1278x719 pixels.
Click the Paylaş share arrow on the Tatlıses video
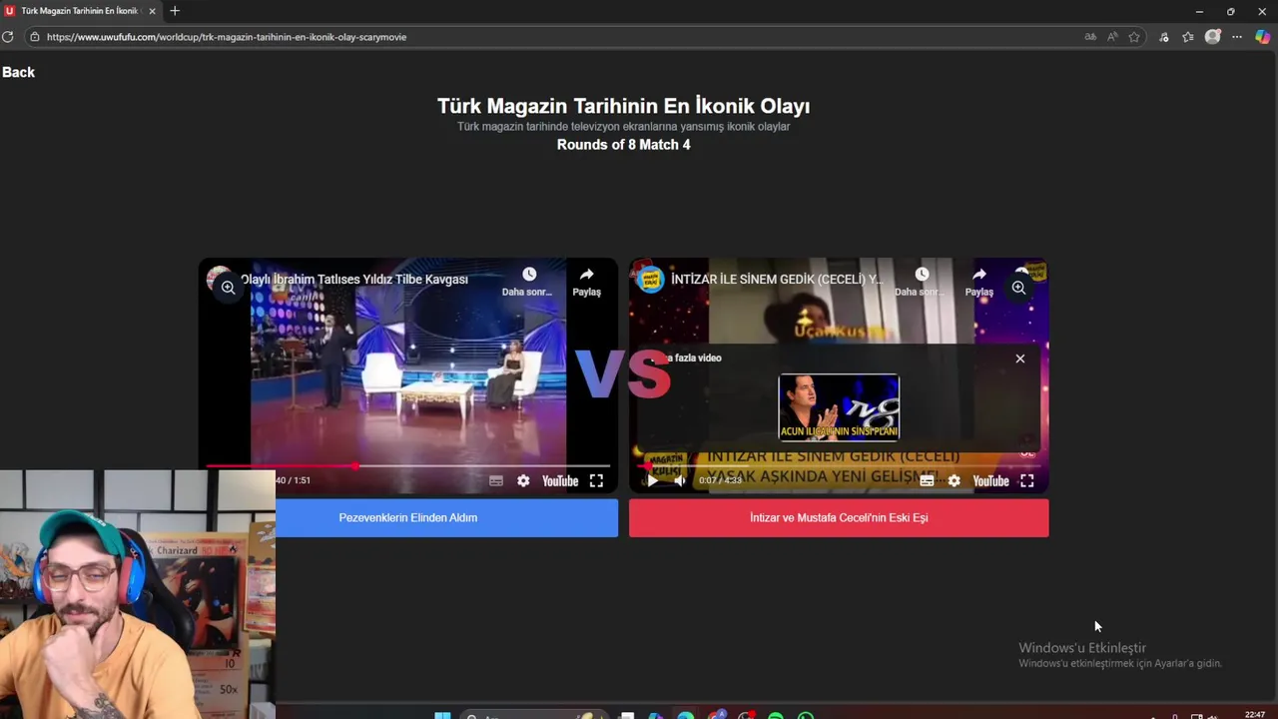pyautogui.click(x=587, y=275)
